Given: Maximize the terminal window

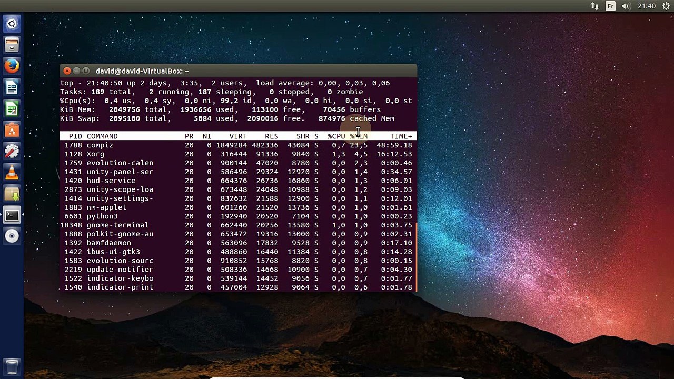Looking at the screenshot, I should (x=86, y=71).
